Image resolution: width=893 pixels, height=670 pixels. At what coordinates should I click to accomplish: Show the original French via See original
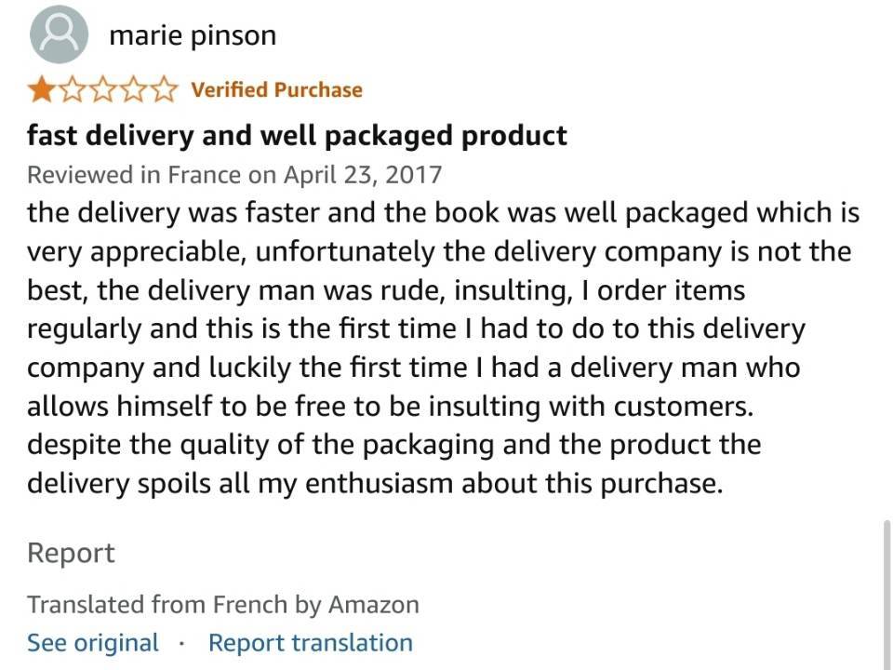(x=93, y=643)
